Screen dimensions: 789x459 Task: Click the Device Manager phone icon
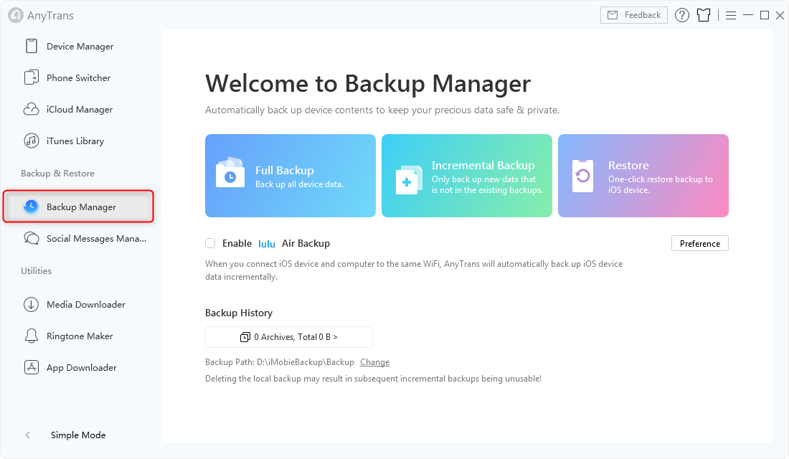pos(31,46)
